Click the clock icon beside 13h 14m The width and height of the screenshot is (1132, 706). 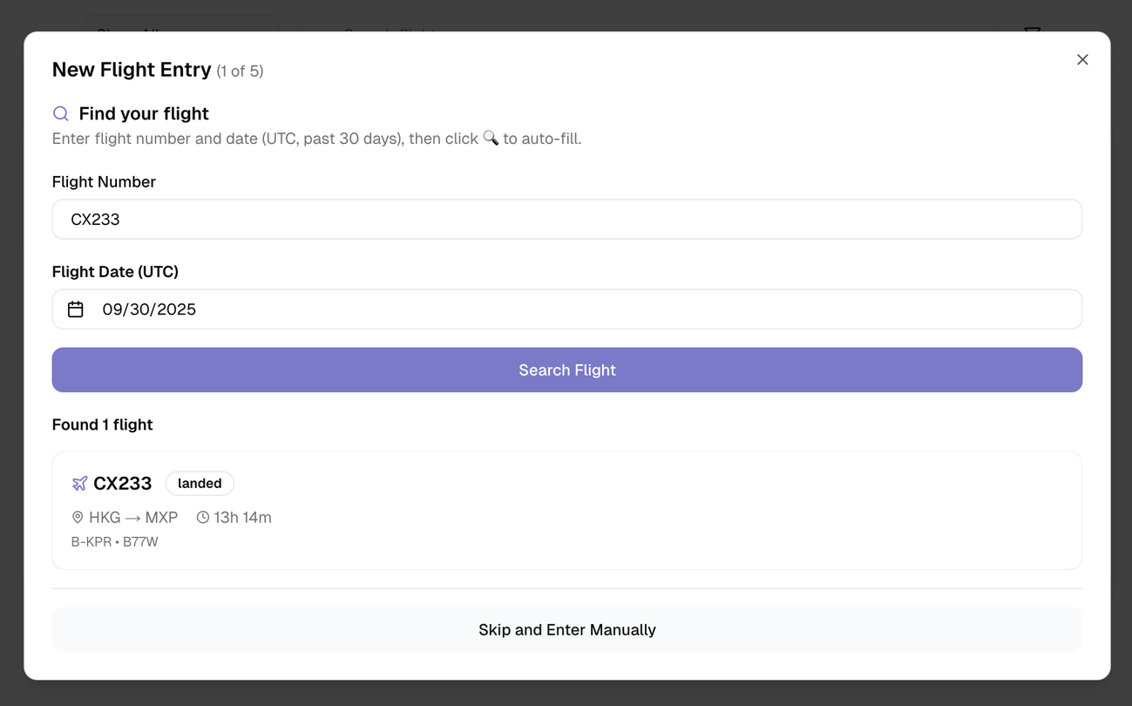203,518
